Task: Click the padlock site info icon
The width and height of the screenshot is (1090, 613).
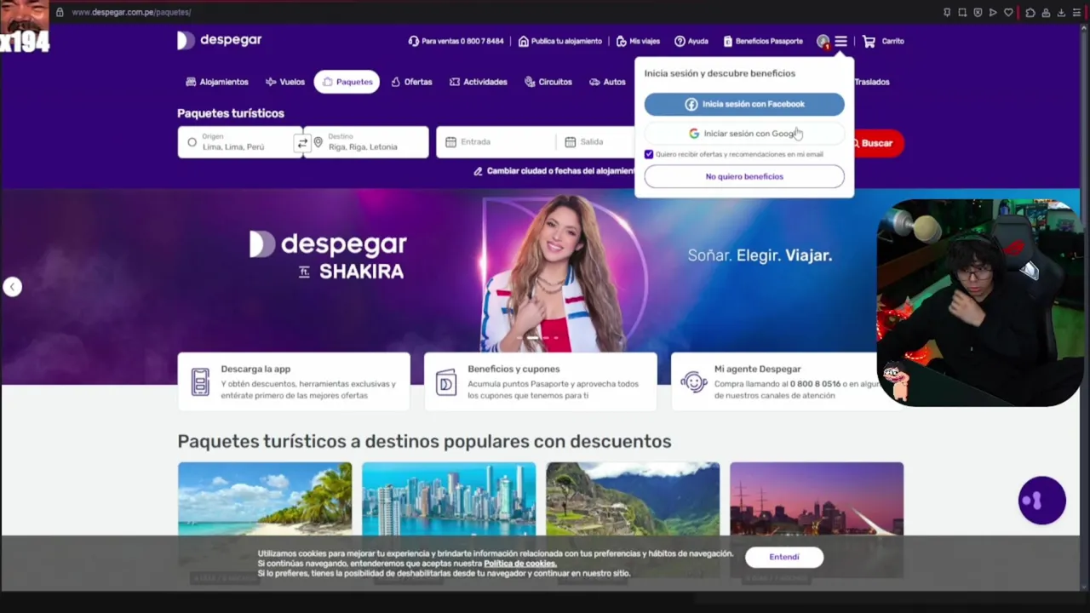Action: pyautogui.click(x=60, y=12)
